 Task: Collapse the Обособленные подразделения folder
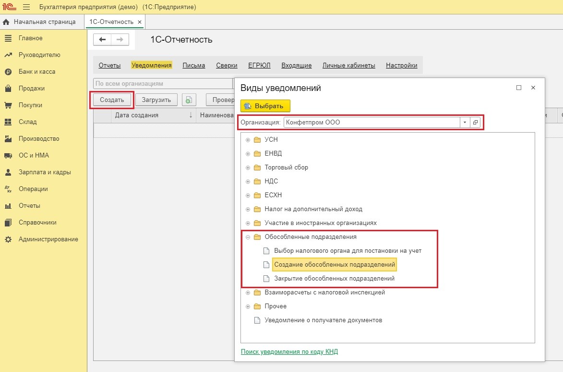(x=248, y=237)
